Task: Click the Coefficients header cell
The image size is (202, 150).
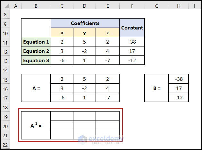Action: [85, 23]
